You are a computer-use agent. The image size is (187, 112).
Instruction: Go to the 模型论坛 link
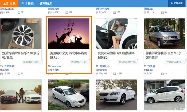148,9
